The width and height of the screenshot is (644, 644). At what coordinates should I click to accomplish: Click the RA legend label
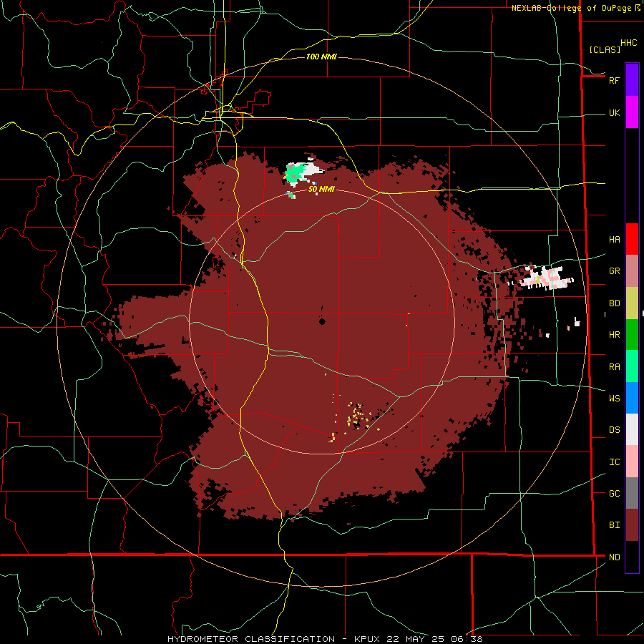pyautogui.click(x=614, y=367)
